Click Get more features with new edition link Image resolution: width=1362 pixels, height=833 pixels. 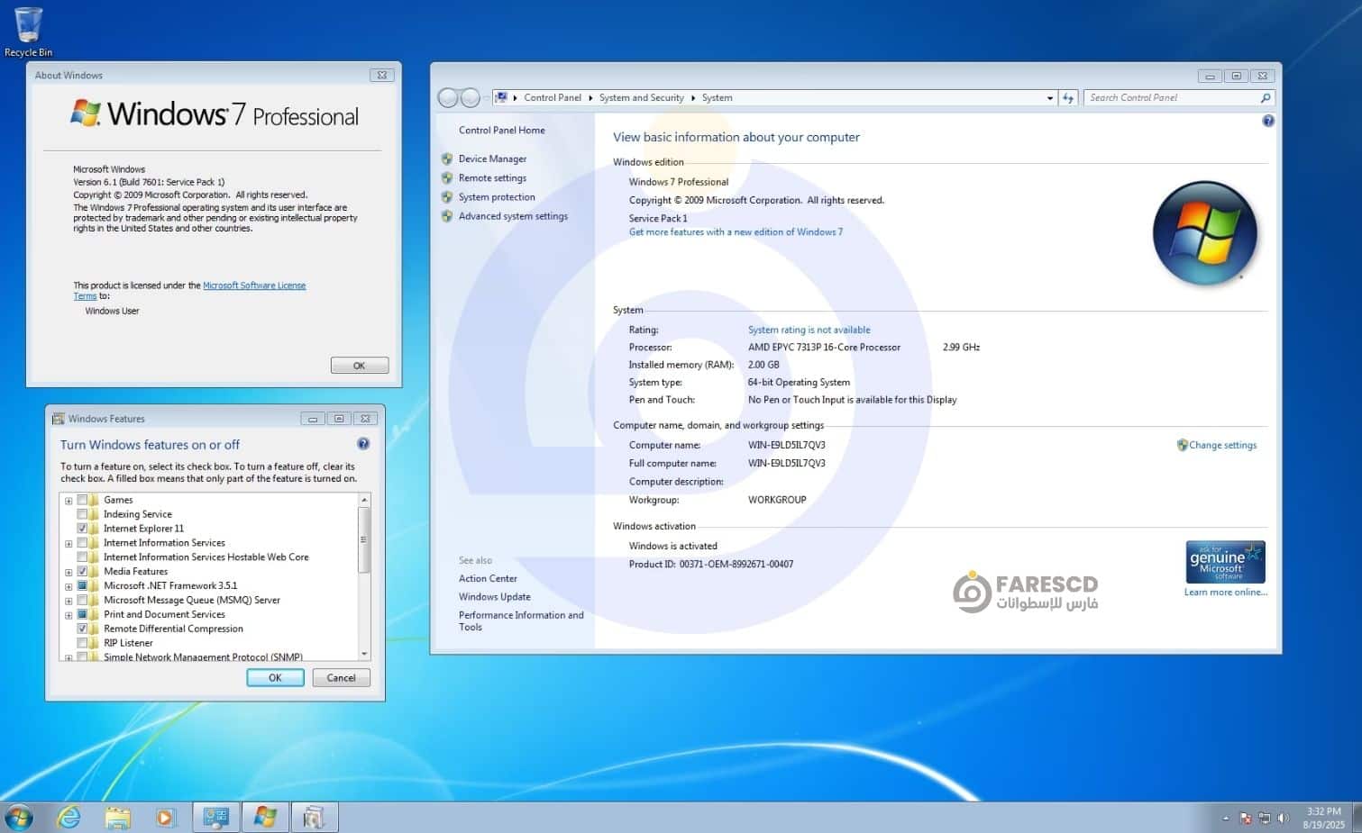(x=736, y=231)
